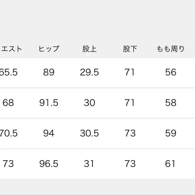Click the 股下 column header
The image size is (195, 195).
click(x=130, y=49)
